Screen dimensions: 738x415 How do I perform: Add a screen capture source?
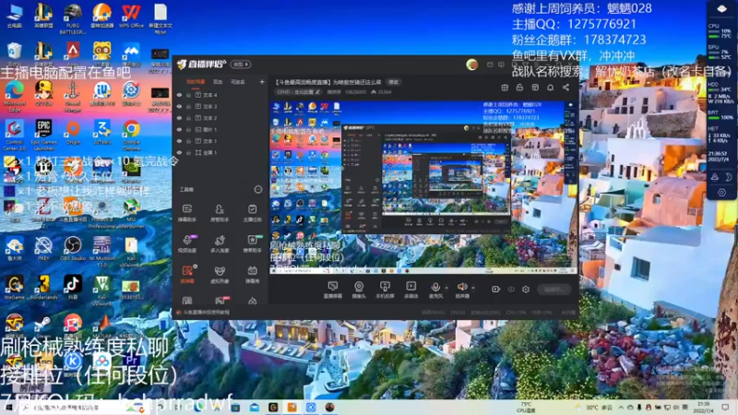point(333,290)
